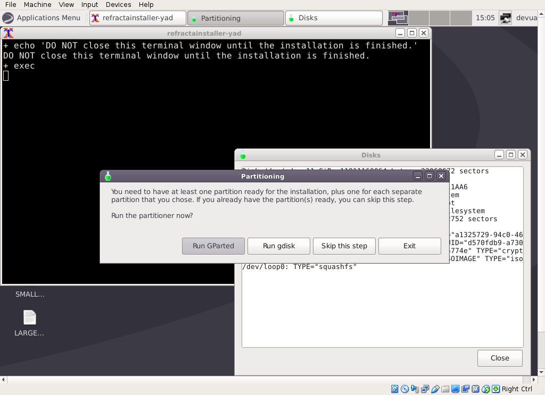Click the SMALL... desktop item label
This screenshot has width=545, height=395.
tap(30, 295)
